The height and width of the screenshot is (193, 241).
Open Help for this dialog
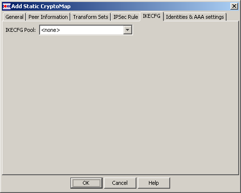(154, 183)
